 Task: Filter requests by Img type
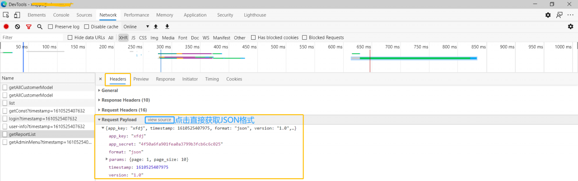click(154, 37)
